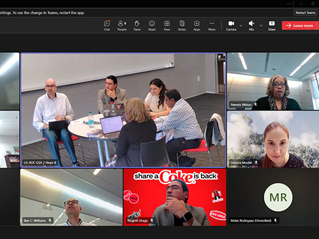Select the MR avatar participant tile
Image resolution: width=319 pixels, height=239 pixels.
273,197
